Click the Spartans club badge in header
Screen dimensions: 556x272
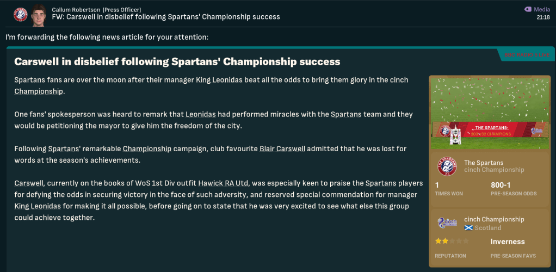(21, 14)
